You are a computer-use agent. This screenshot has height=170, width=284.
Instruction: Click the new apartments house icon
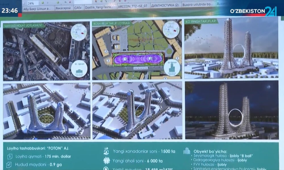coord(106,151)
